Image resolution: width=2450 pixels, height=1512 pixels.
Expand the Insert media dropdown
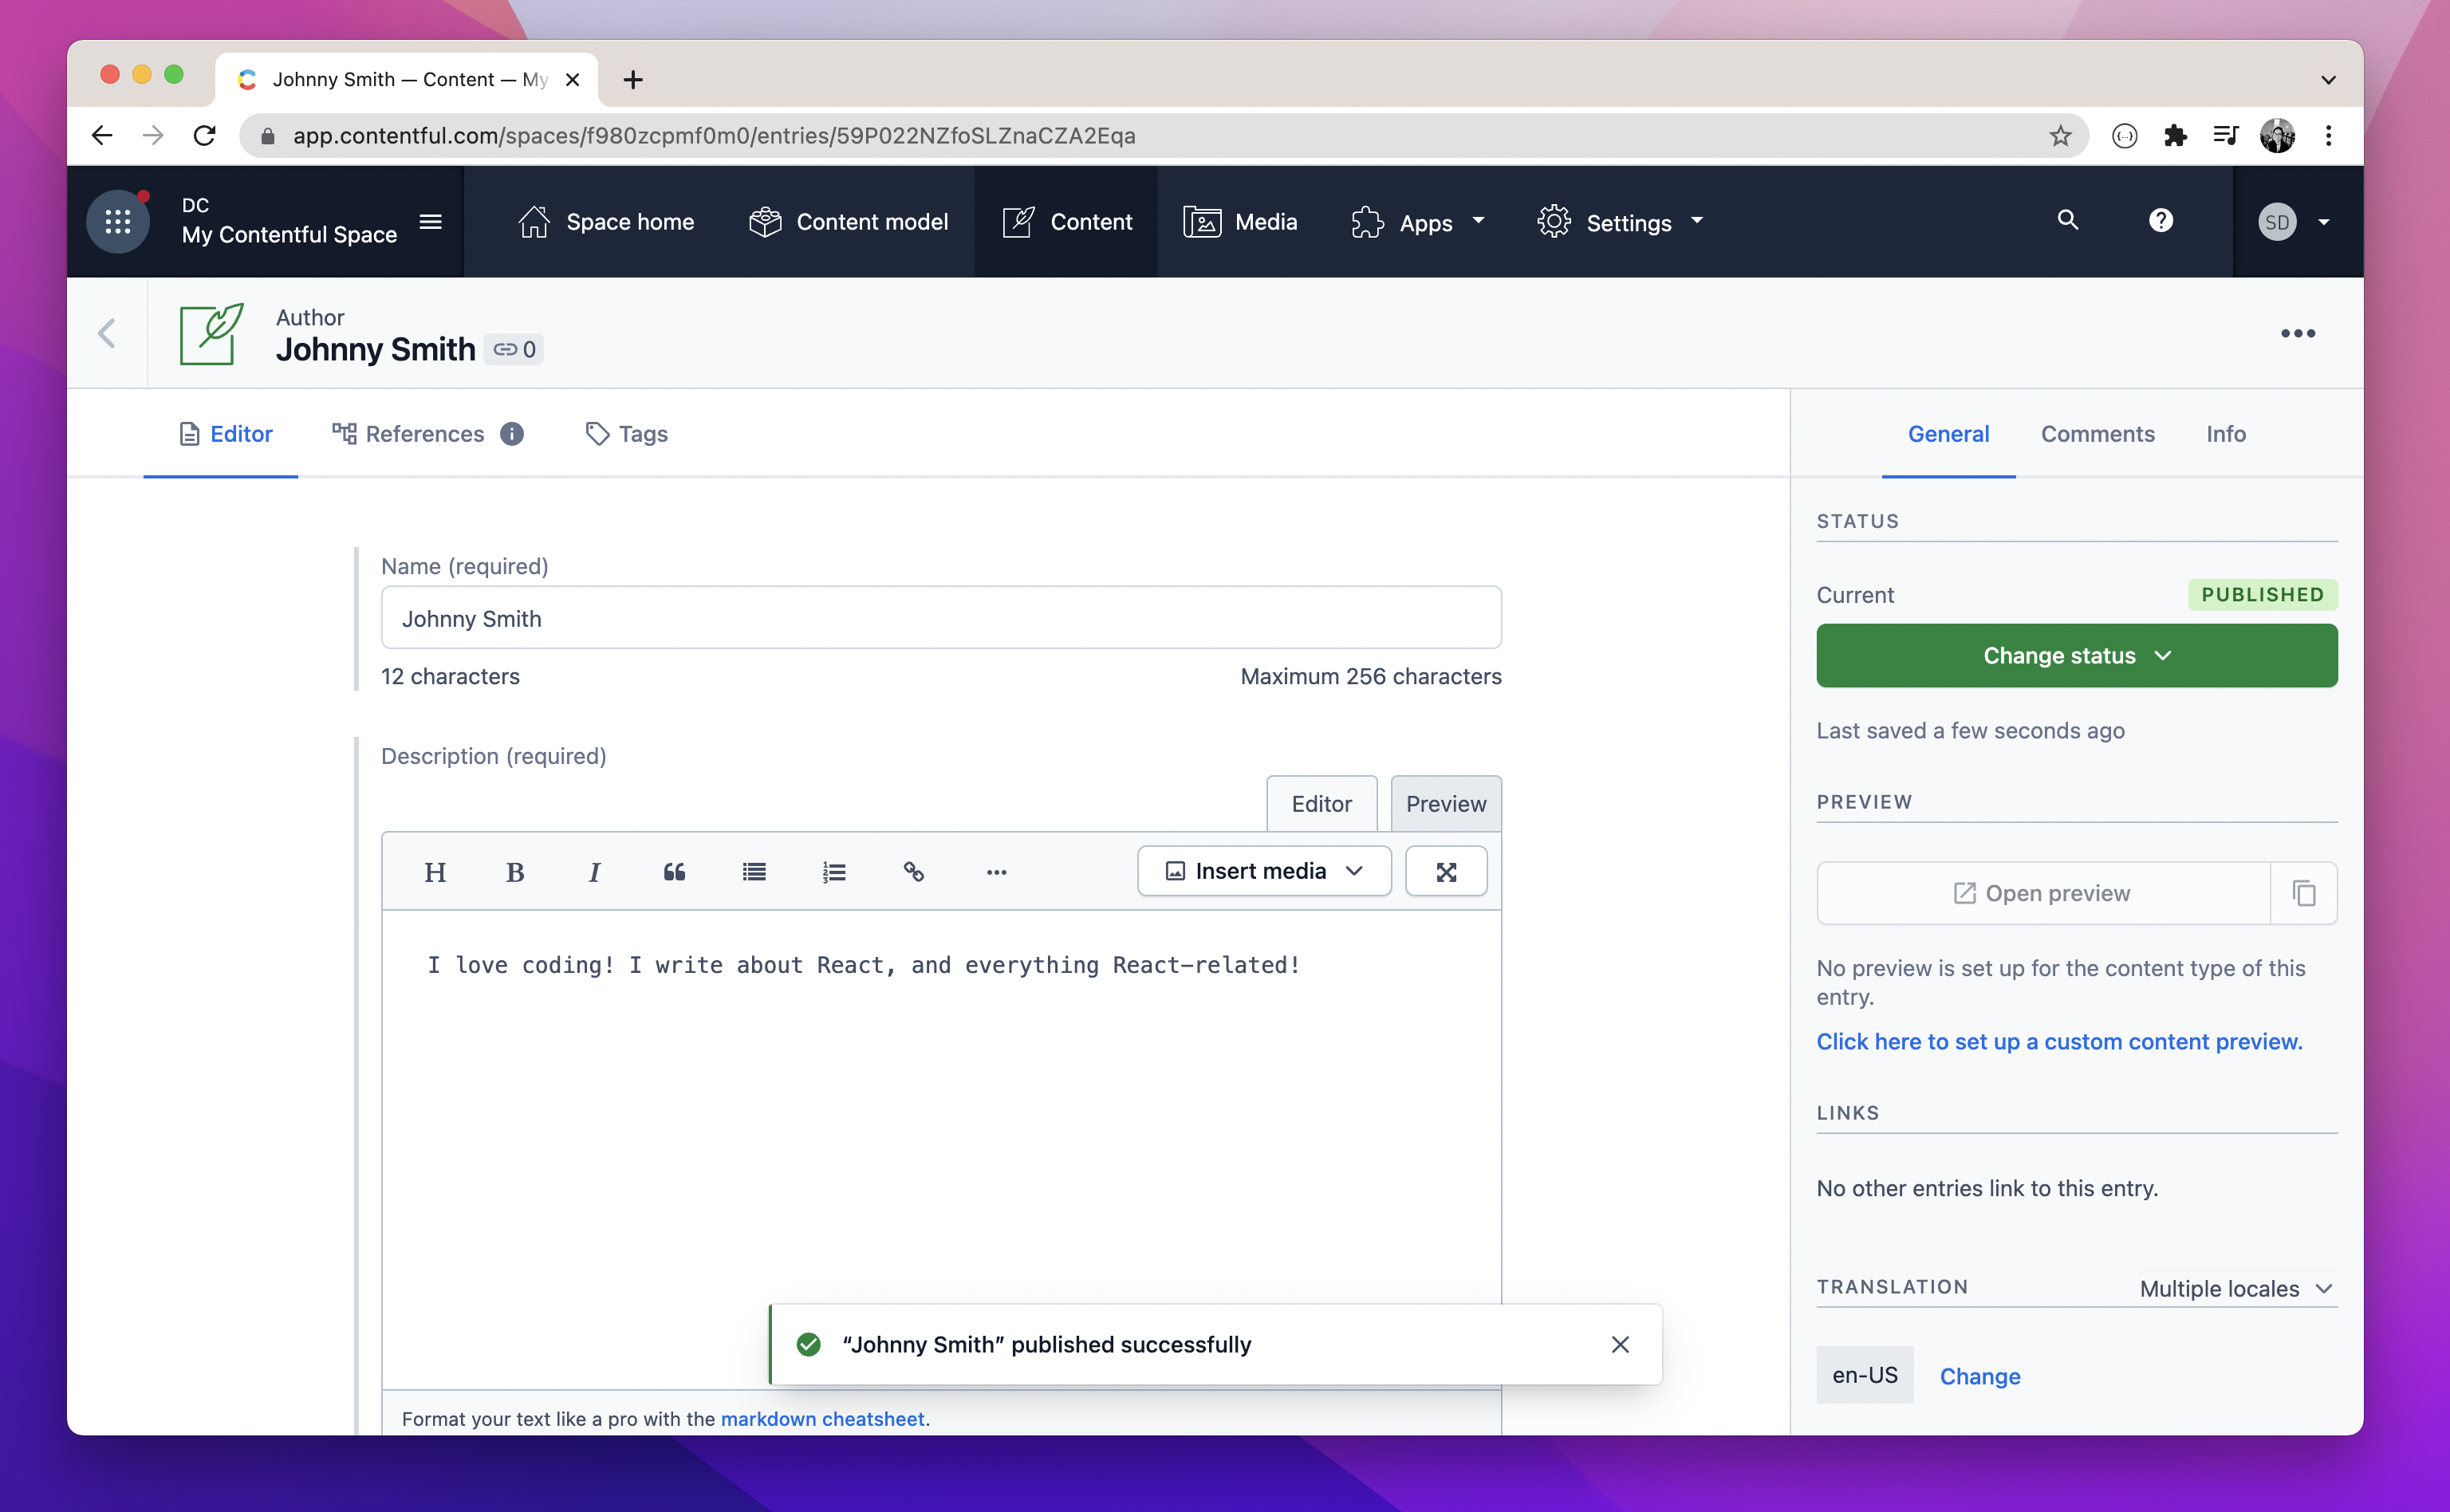coord(1263,871)
